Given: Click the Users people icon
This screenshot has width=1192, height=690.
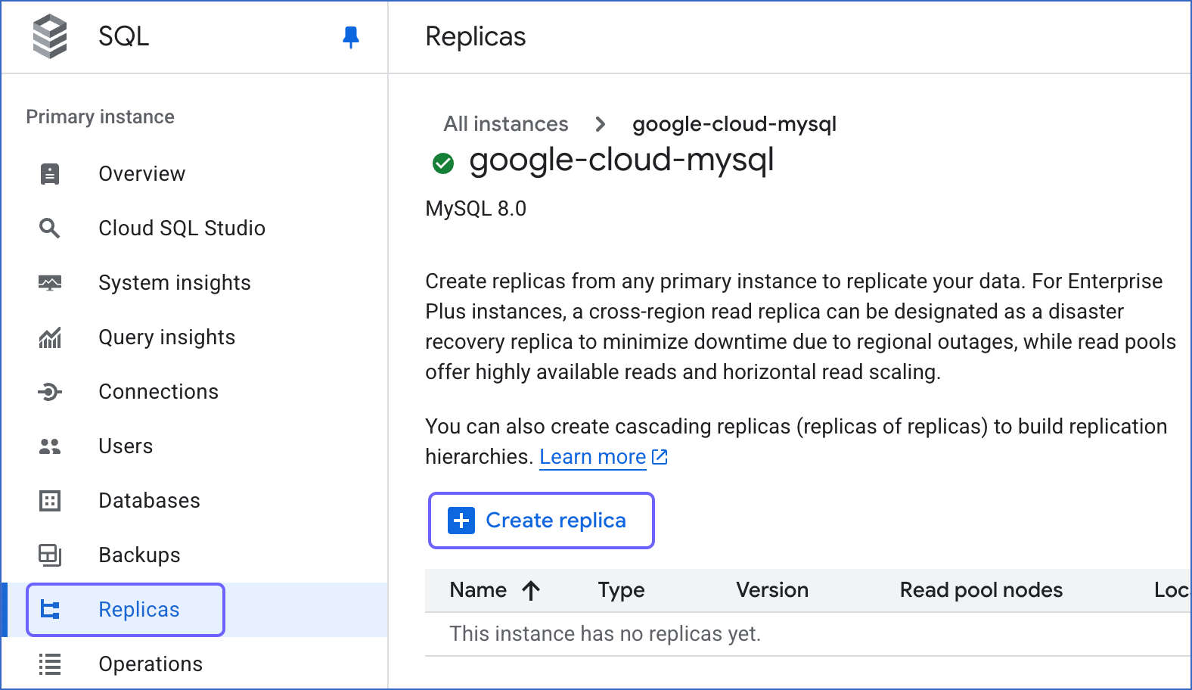Looking at the screenshot, I should [50, 446].
